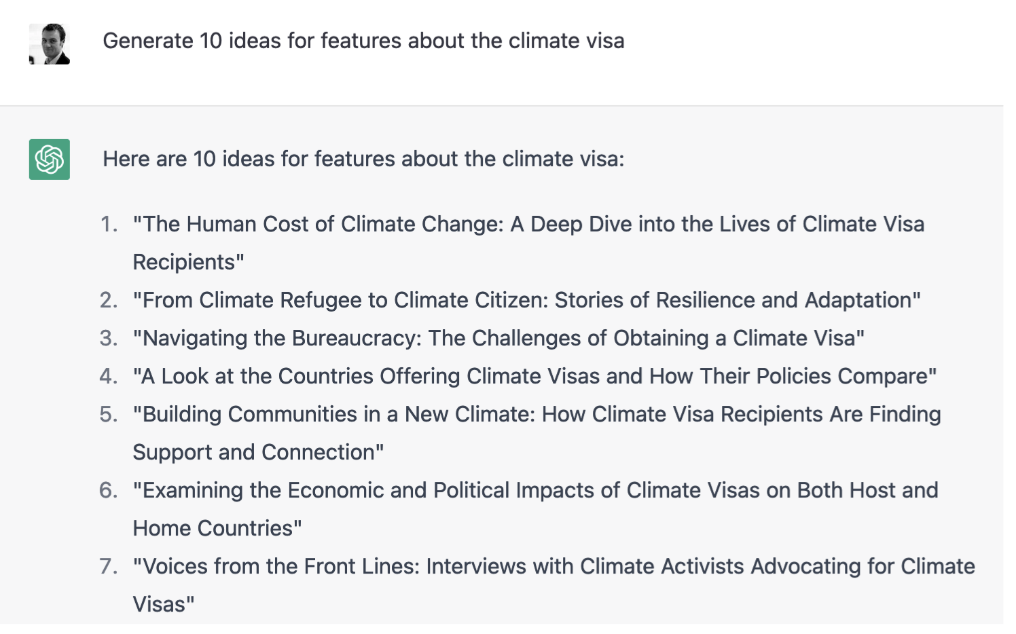Click list number 7 marker
1016x634 pixels.
pos(109,566)
